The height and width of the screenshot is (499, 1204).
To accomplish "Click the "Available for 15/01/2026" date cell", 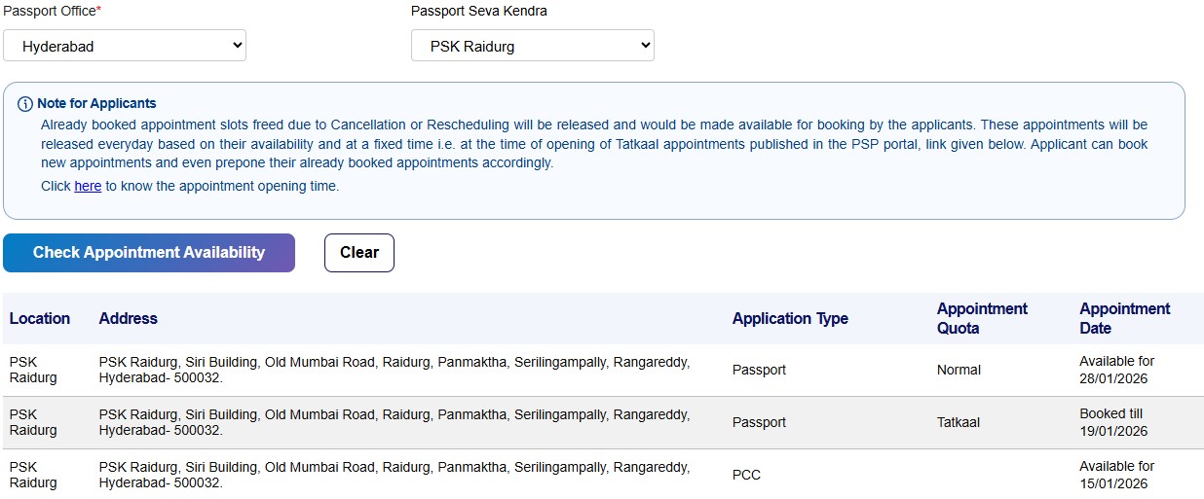I will coord(1116,475).
